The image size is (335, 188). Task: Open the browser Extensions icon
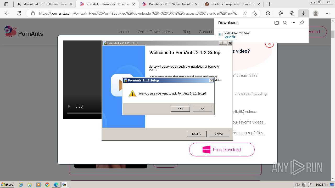(x=268, y=13)
